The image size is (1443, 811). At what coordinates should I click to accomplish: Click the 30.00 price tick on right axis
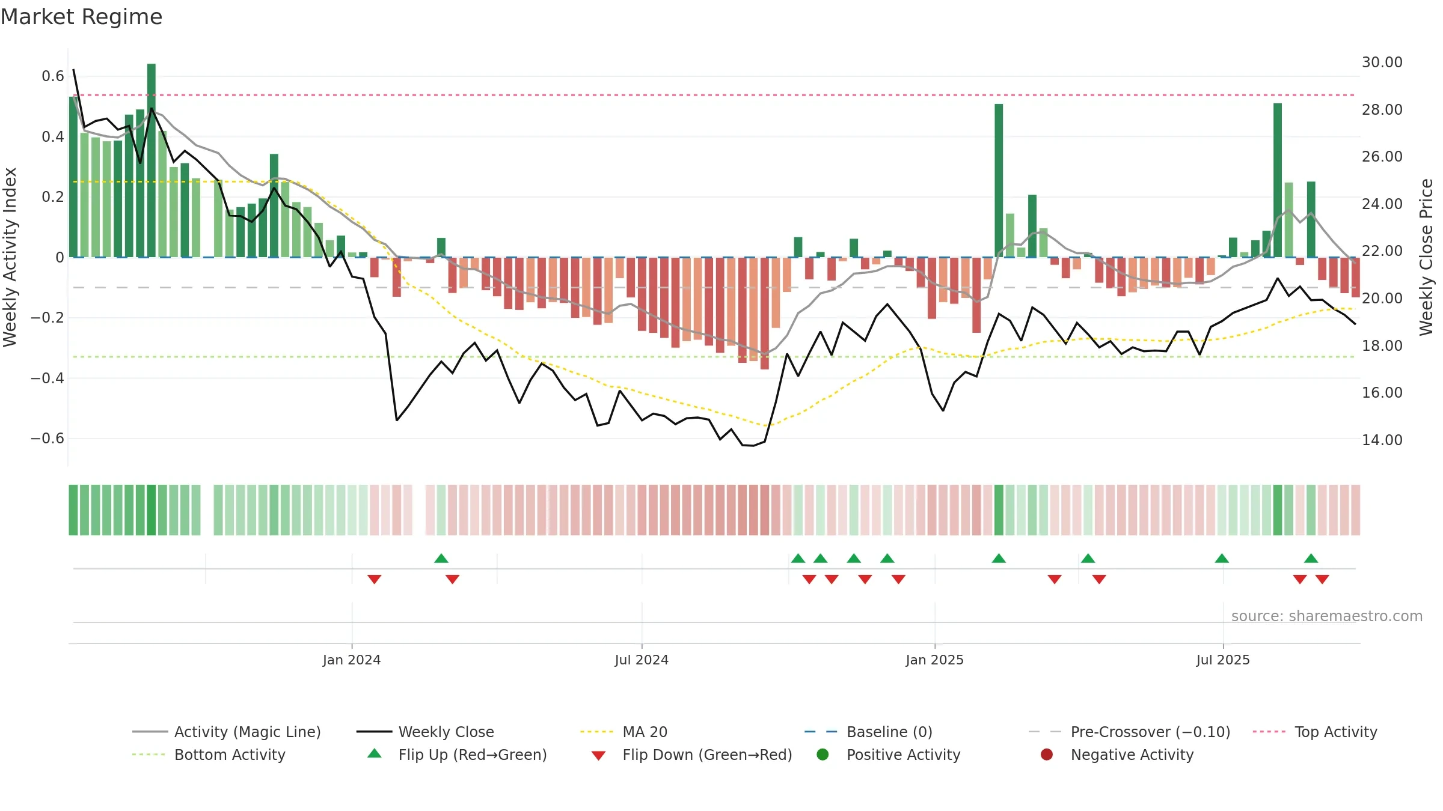point(1382,62)
